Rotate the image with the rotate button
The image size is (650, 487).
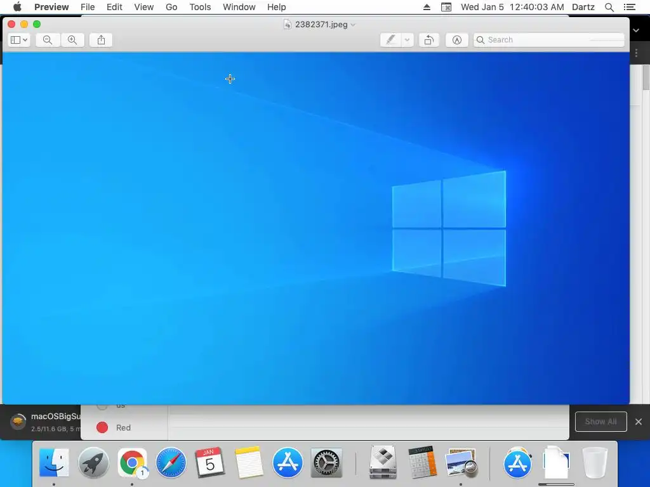429,40
